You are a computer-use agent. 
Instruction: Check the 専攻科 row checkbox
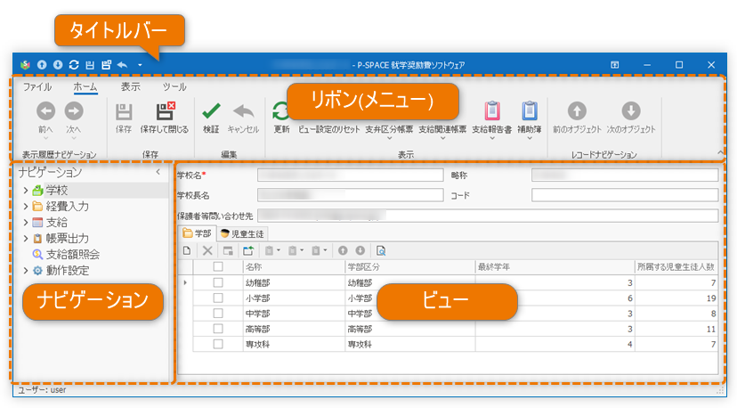pos(218,344)
